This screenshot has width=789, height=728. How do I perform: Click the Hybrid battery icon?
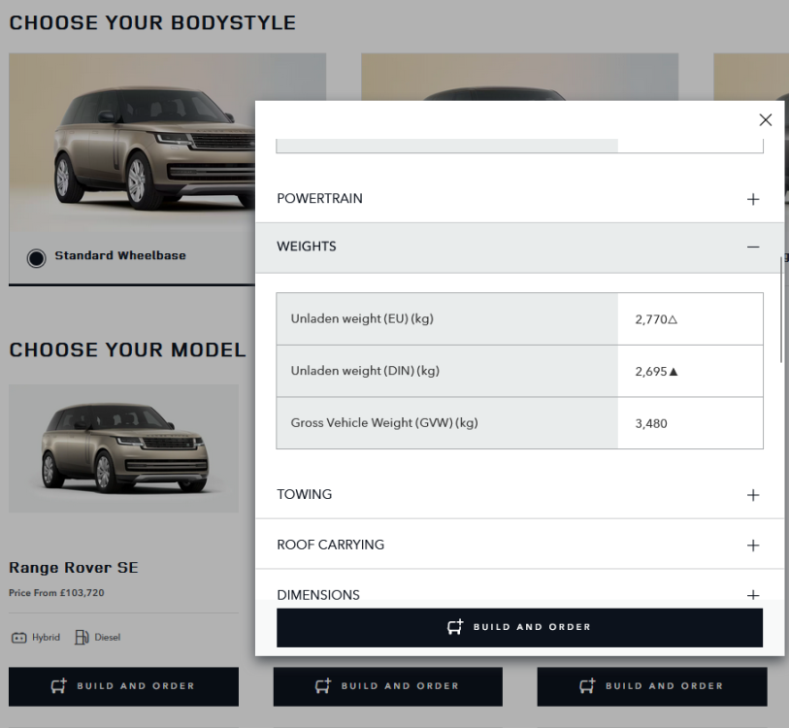click(18, 638)
